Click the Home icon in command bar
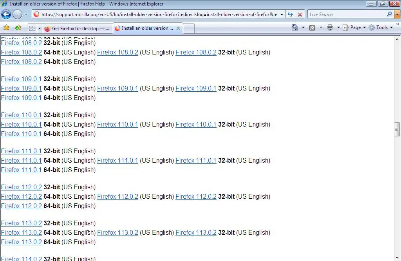This screenshot has height=261, width=401. click(295, 27)
